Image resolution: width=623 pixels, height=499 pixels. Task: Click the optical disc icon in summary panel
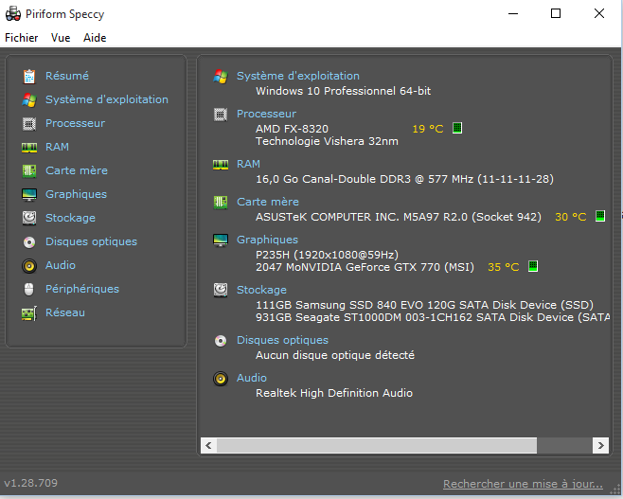coord(221,341)
